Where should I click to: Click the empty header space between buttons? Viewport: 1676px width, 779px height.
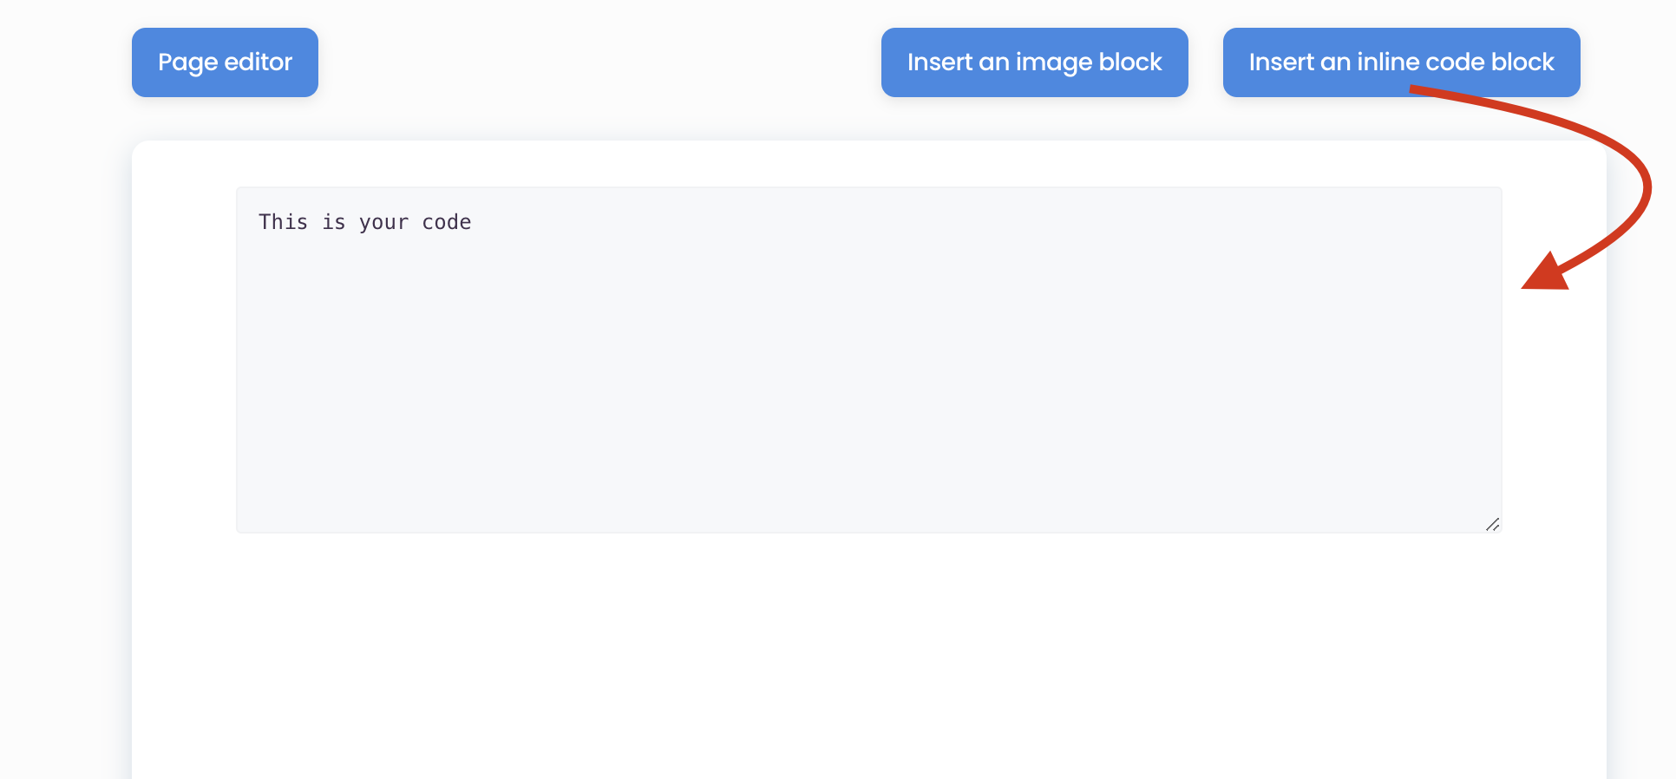point(599,62)
